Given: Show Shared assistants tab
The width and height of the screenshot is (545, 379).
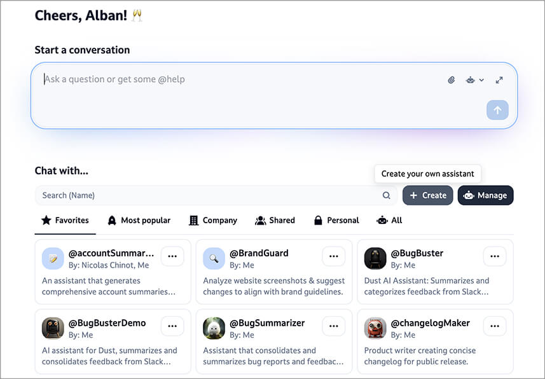Looking at the screenshot, I should click(x=275, y=220).
